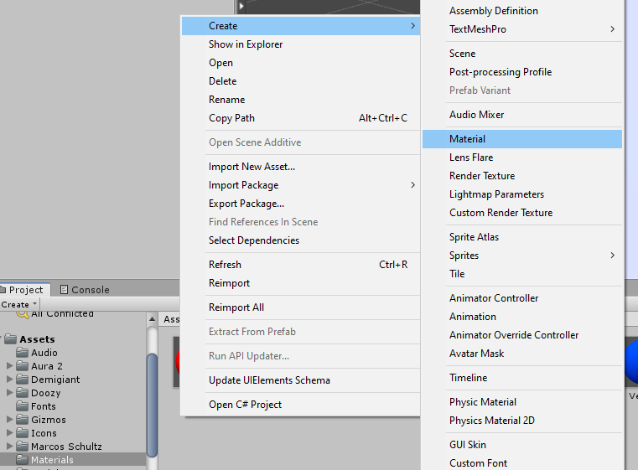The height and width of the screenshot is (470, 638).
Task: Select the Demigiant folder
Action: pyautogui.click(x=55, y=380)
